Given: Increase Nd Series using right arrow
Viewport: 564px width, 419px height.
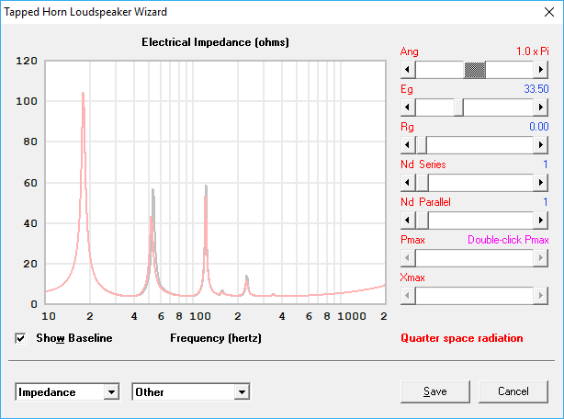Looking at the screenshot, I should 541,183.
